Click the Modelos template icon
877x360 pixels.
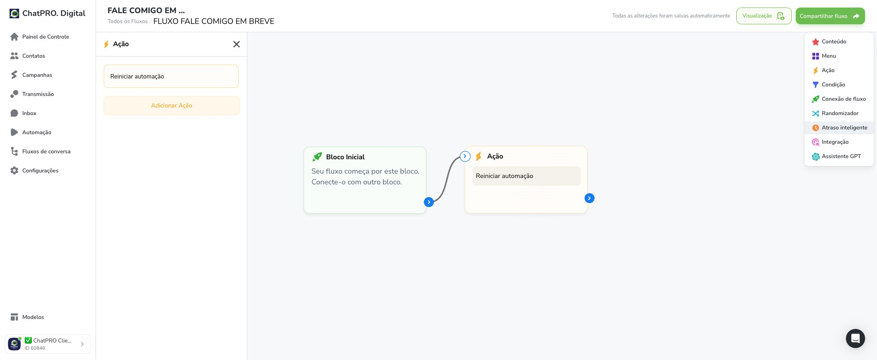tap(14, 317)
